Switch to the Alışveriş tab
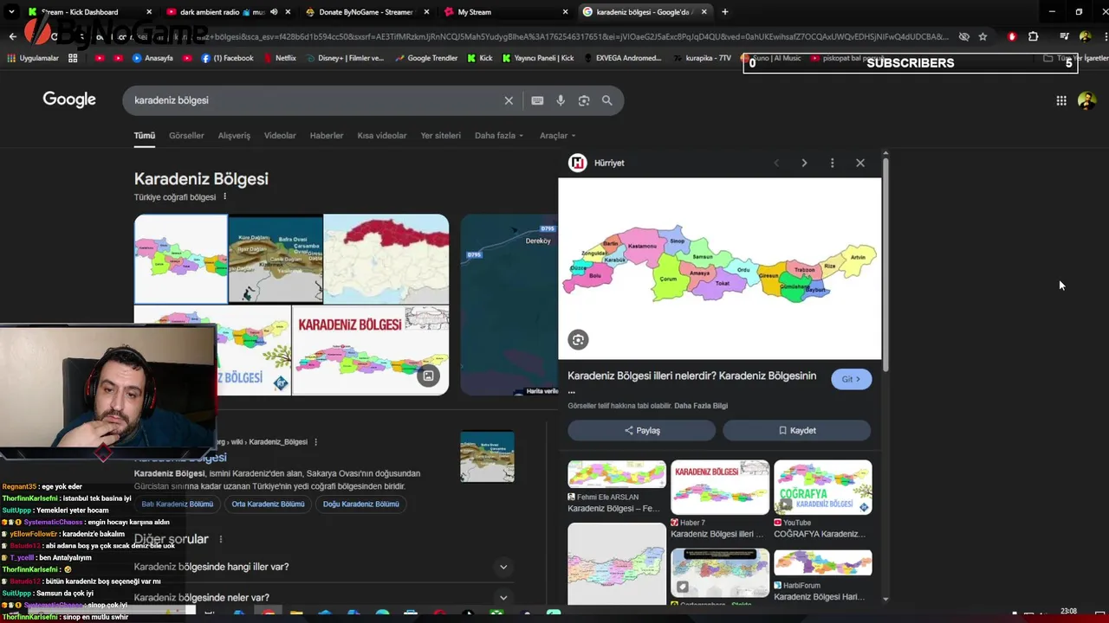The height and width of the screenshot is (623, 1109). [x=234, y=136]
